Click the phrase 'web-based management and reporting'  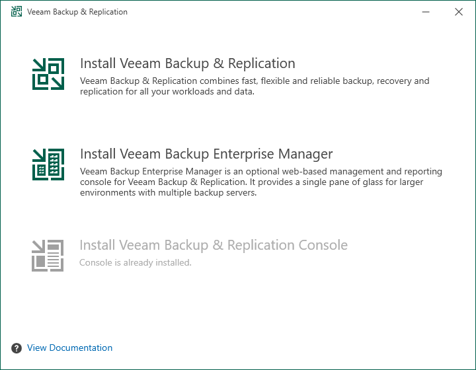362,171
